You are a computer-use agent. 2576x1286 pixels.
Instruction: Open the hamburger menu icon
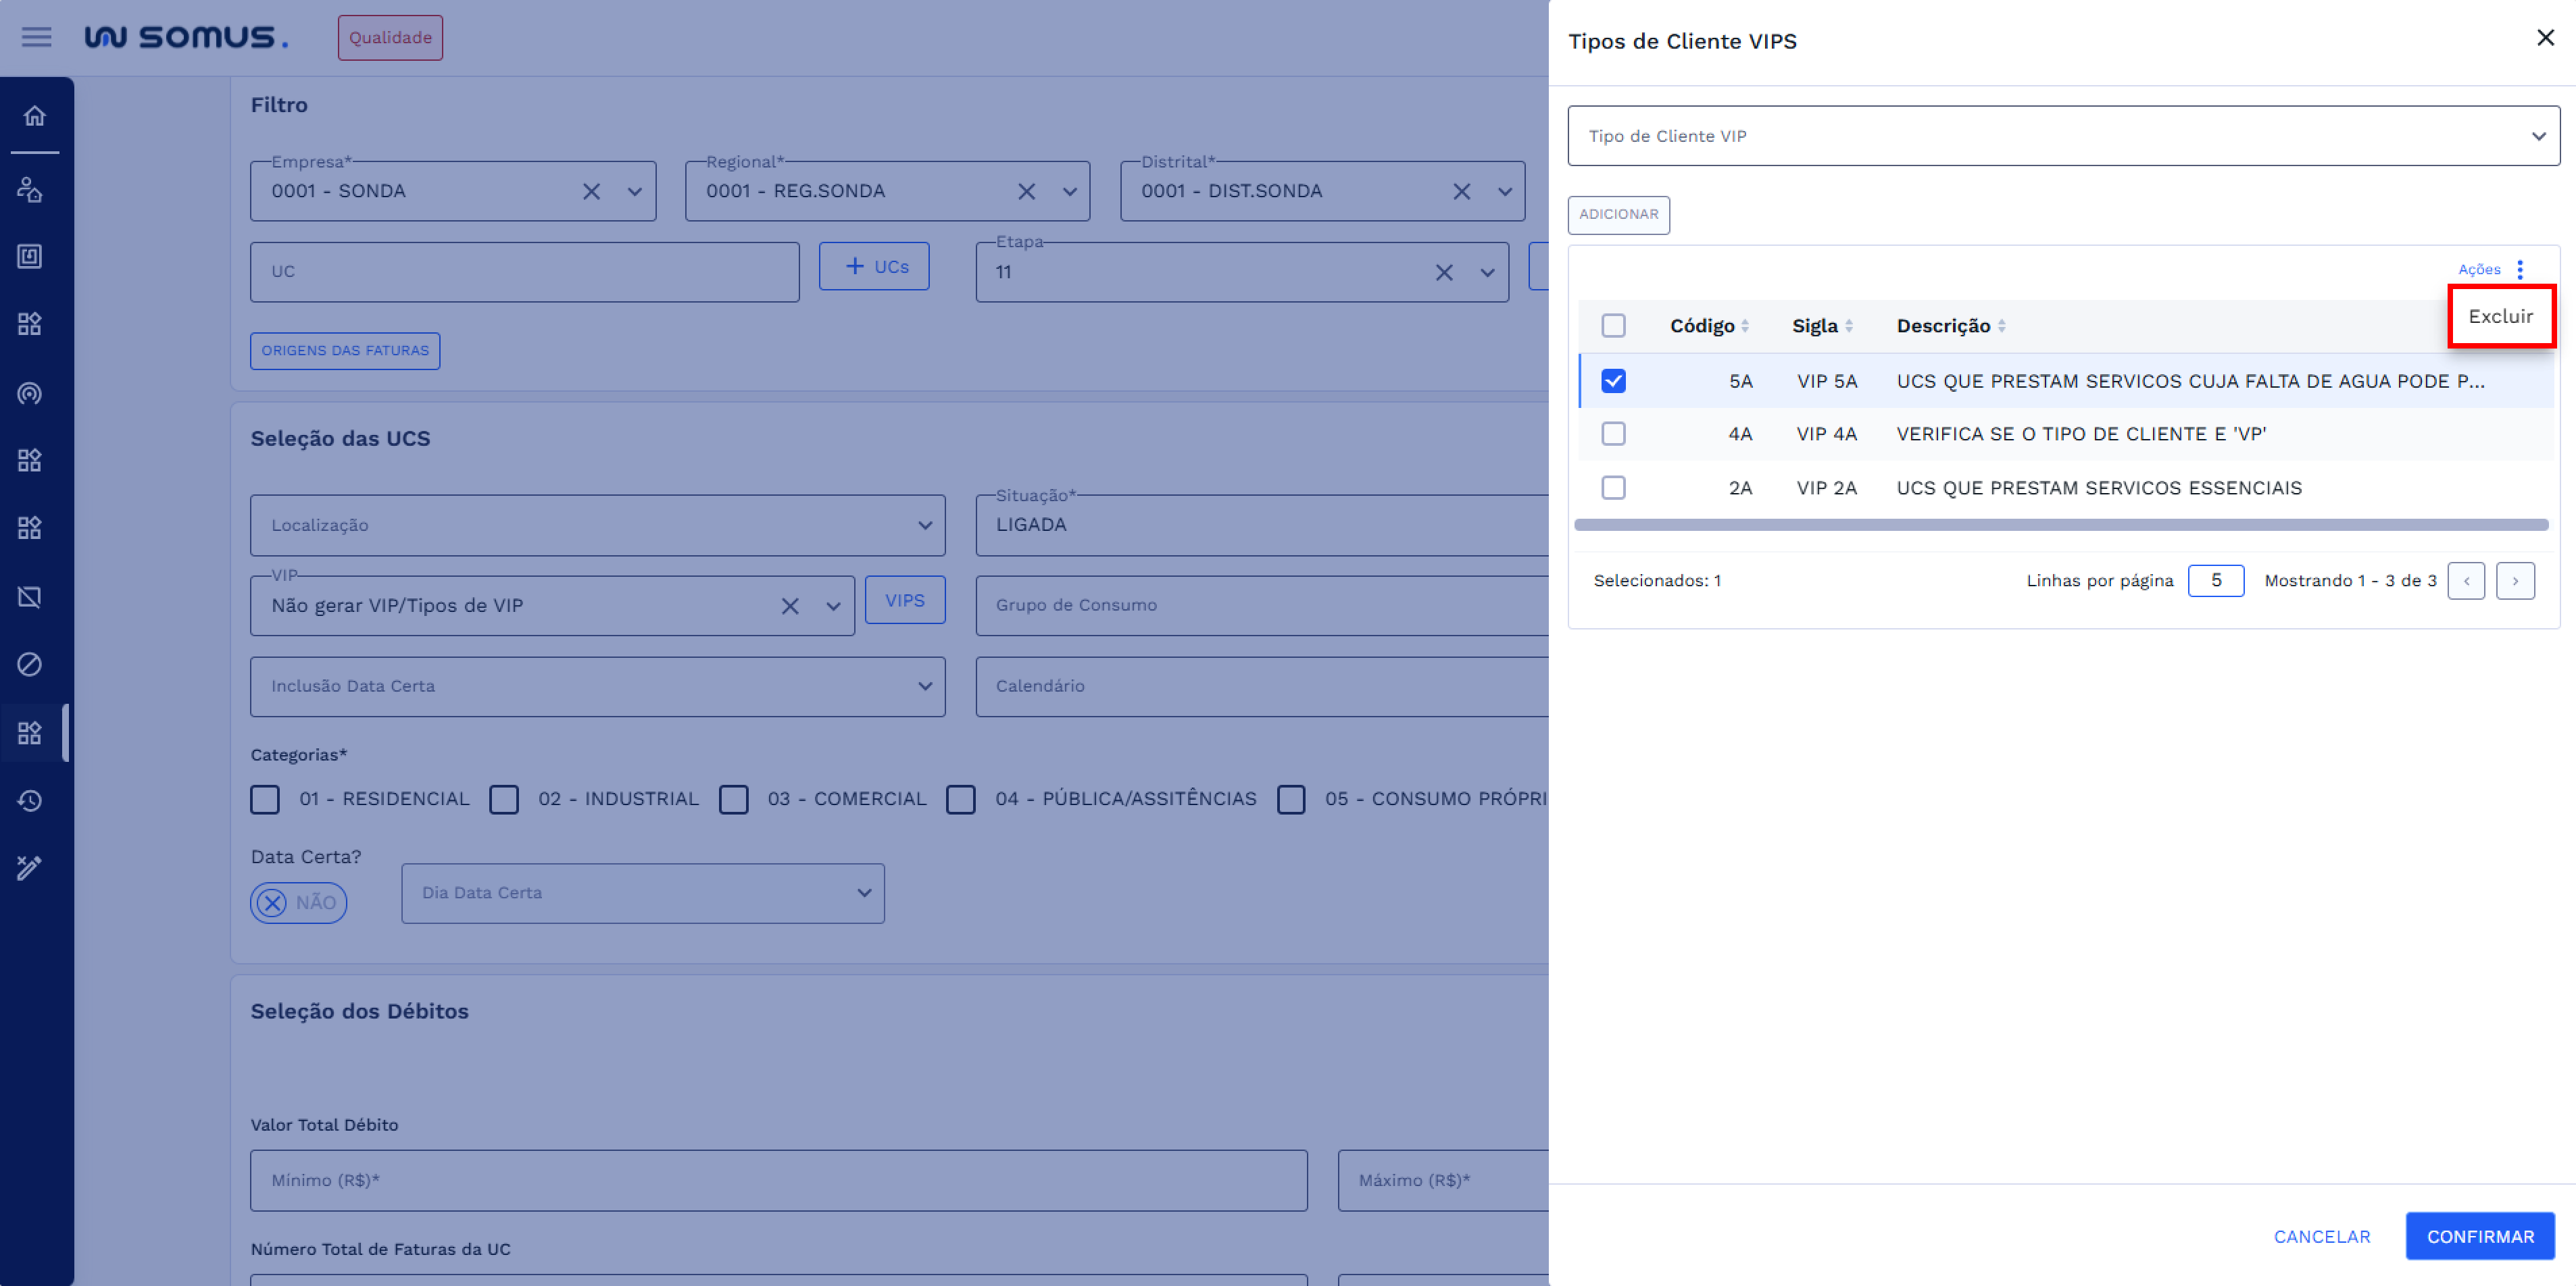(x=37, y=37)
